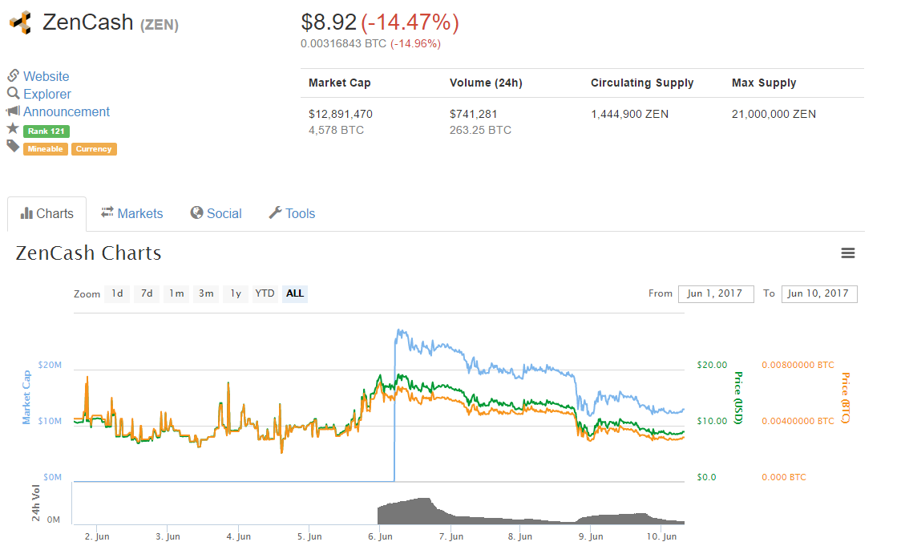901x550 pixels.
Task: Set chart zoom to 1d
Action: [117, 293]
